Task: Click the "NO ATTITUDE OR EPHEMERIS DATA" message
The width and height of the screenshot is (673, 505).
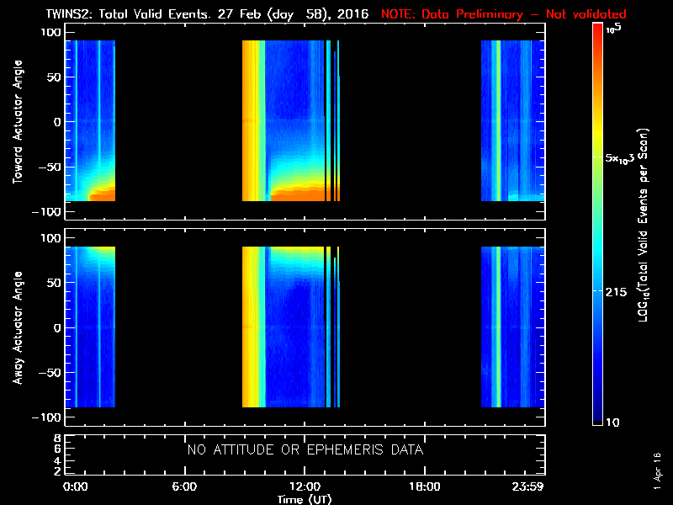Action: point(305,450)
